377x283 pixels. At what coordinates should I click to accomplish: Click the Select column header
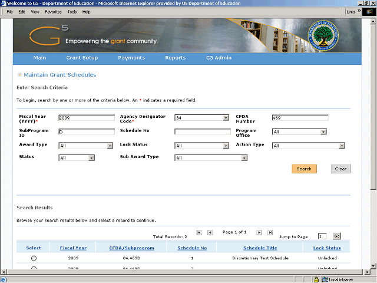click(x=34, y=248)
